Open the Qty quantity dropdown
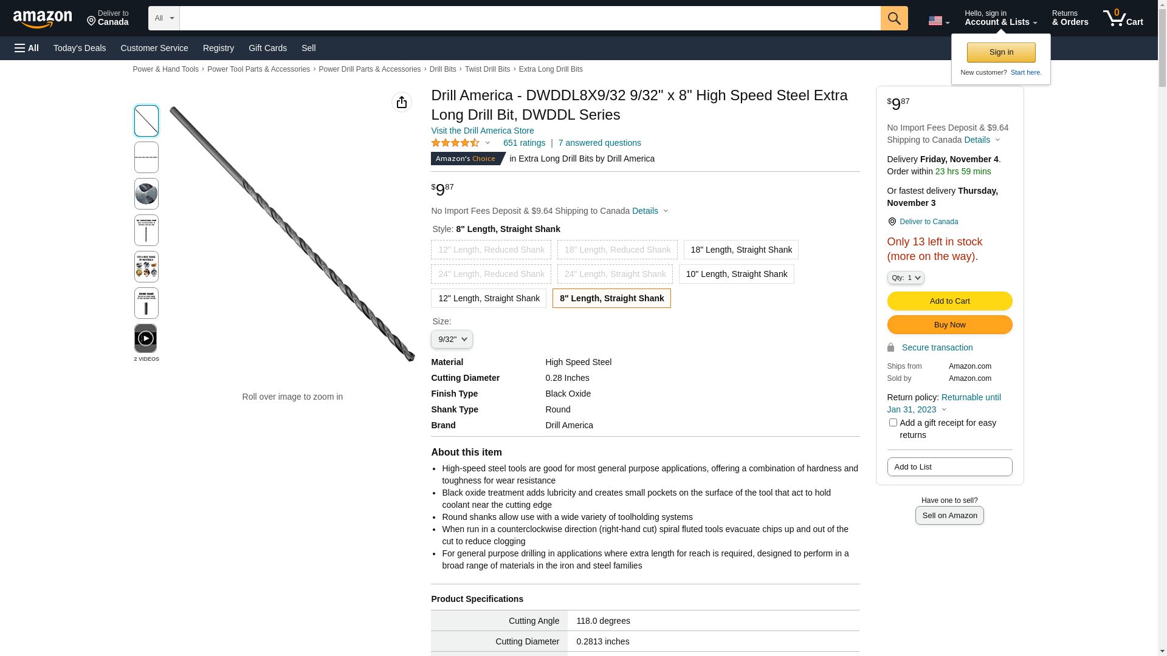 [x=905, y=278]
